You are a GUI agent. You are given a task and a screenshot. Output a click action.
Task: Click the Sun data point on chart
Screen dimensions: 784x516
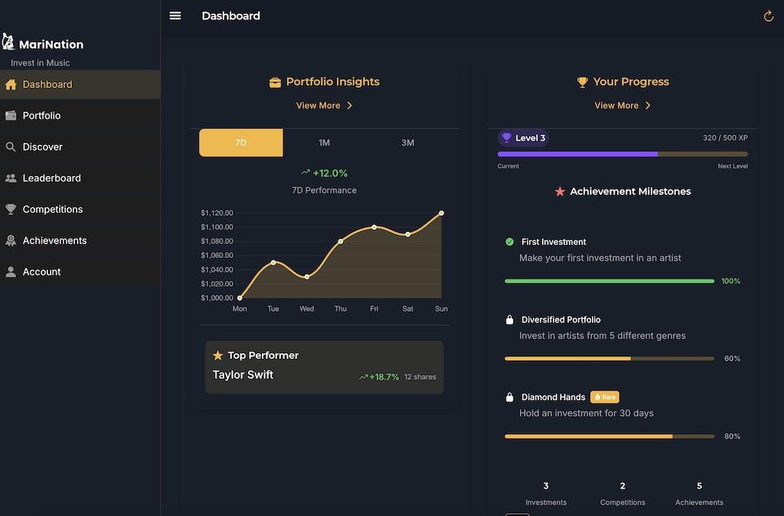coord(441,213)
